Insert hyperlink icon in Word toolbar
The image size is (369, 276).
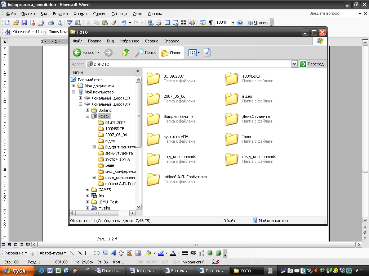point(150,23)
